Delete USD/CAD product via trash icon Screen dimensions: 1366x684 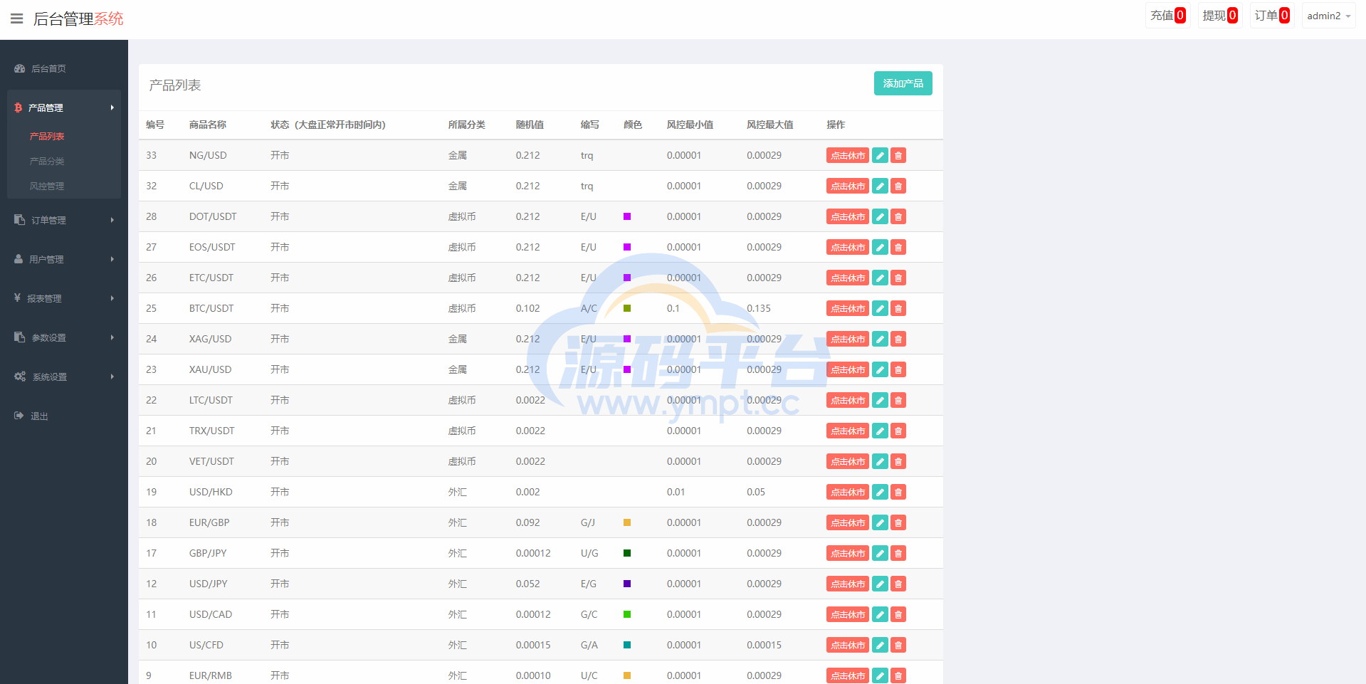(x=898, y=614)
